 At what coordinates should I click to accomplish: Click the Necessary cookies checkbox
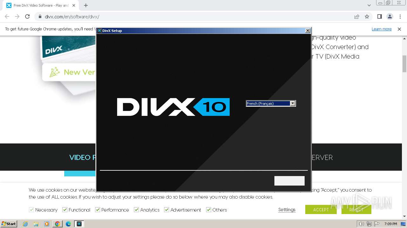31,210
